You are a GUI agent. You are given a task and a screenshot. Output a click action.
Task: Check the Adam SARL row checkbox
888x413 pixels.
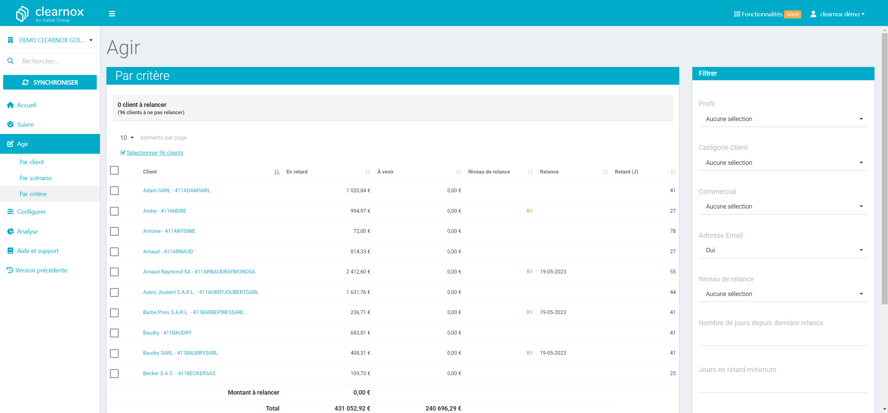(x=114, y=191)
